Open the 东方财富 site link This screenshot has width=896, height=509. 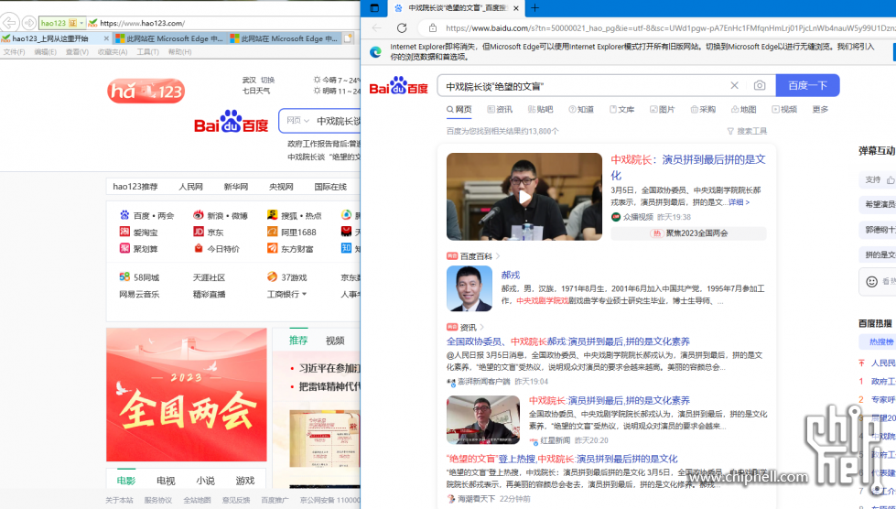(x=290, y=248)
